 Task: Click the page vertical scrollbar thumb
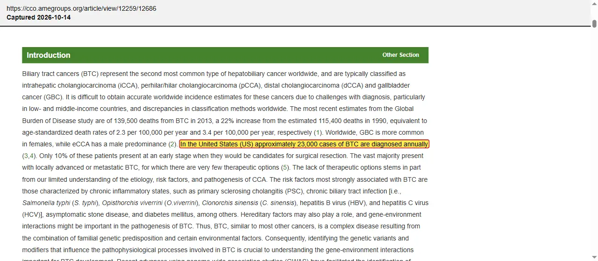pyautogui.click(x=594, y=24)
